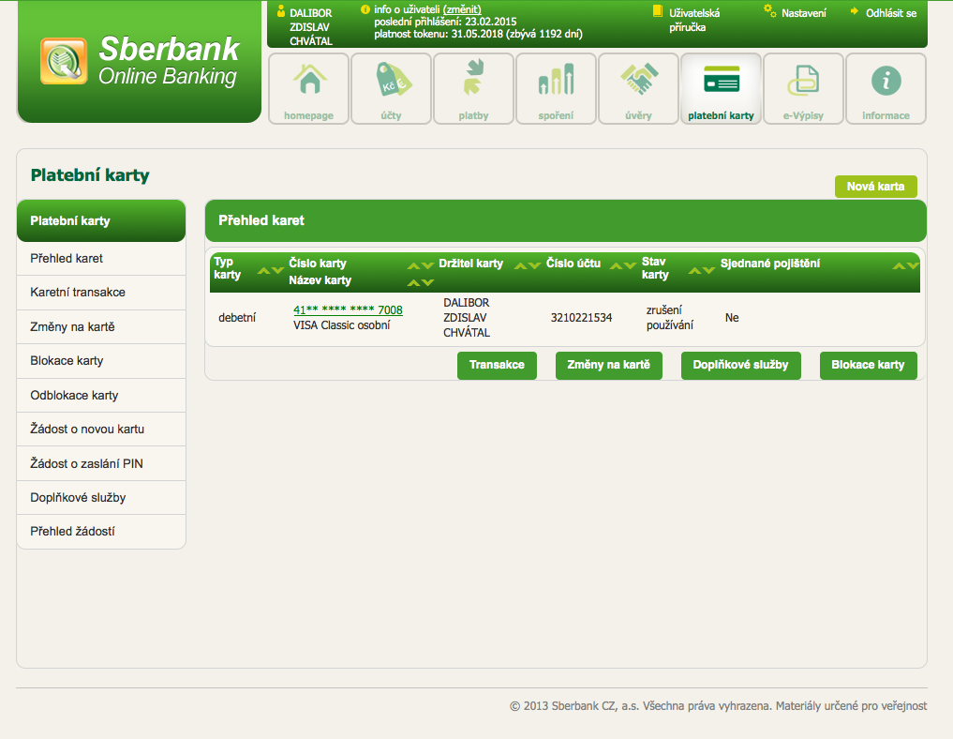Click account number 3210221534
The image size is (953, 739).
(x=582, y=318)
